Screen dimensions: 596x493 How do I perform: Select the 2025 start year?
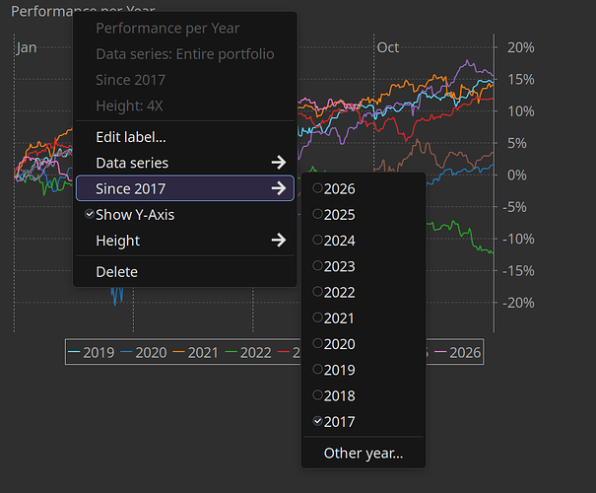pos(363,215)
